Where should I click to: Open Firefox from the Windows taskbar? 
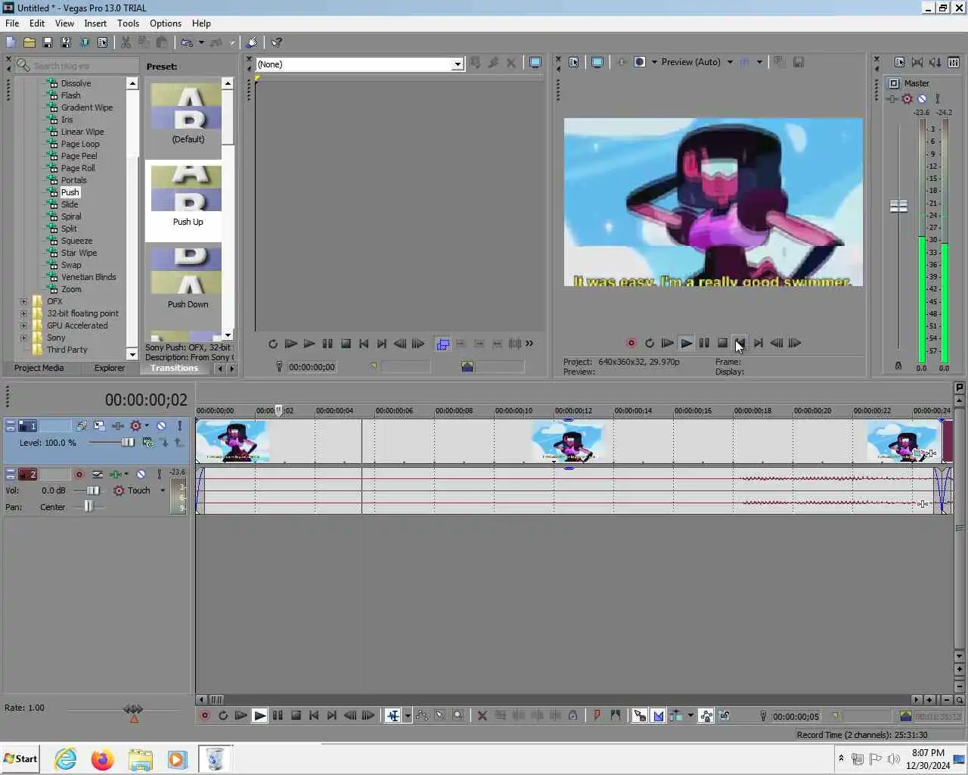[x=102, y=759]
